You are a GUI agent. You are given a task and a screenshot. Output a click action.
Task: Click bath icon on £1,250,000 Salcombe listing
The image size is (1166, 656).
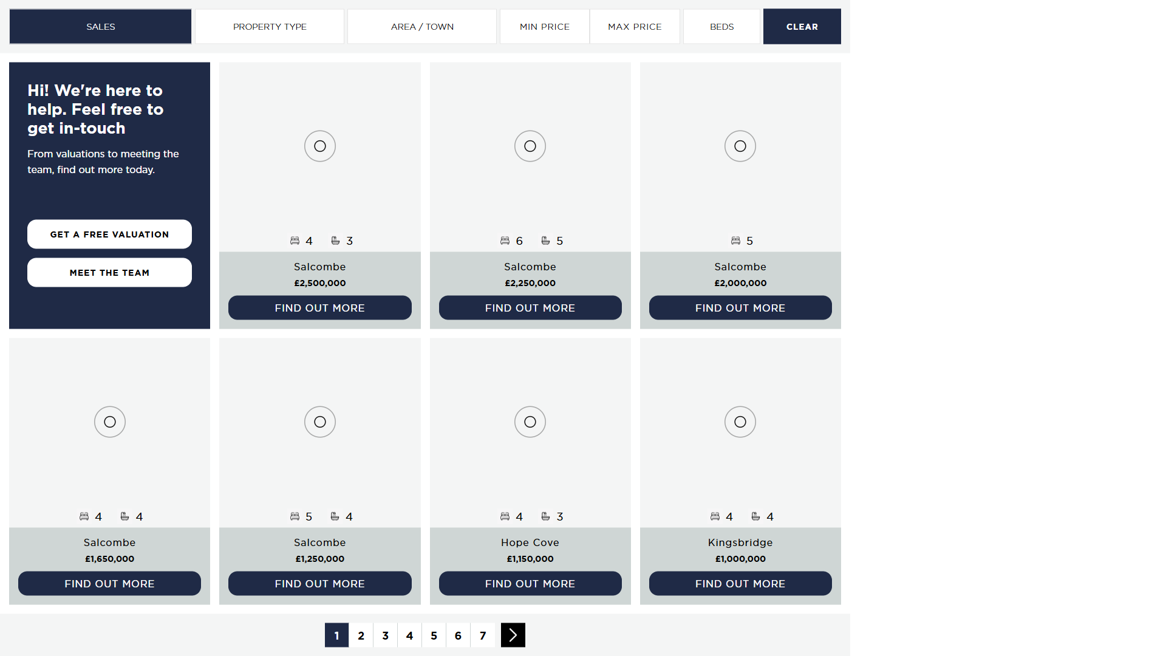pos(335,516)
